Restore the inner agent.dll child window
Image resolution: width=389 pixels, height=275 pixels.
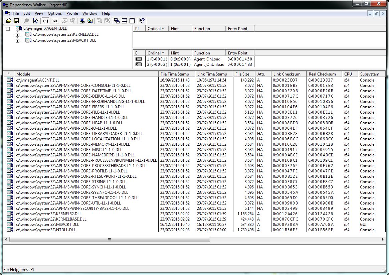pos(376,13)
